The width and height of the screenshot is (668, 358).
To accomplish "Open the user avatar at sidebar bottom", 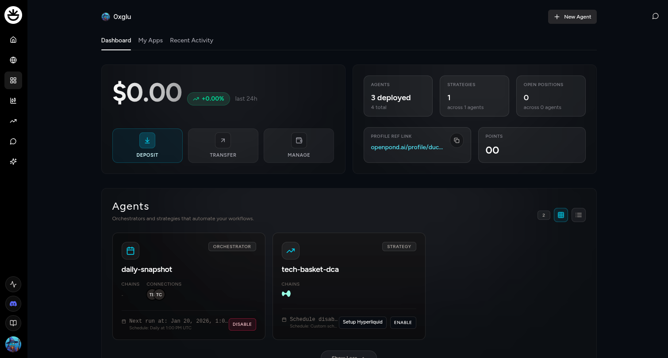I will pyautogui.click(x=13, y=344).
